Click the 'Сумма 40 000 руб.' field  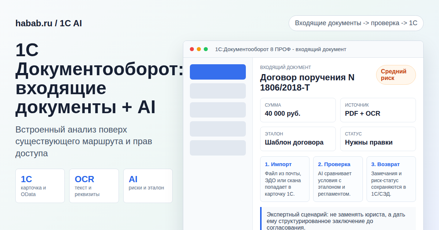(298, 110)
